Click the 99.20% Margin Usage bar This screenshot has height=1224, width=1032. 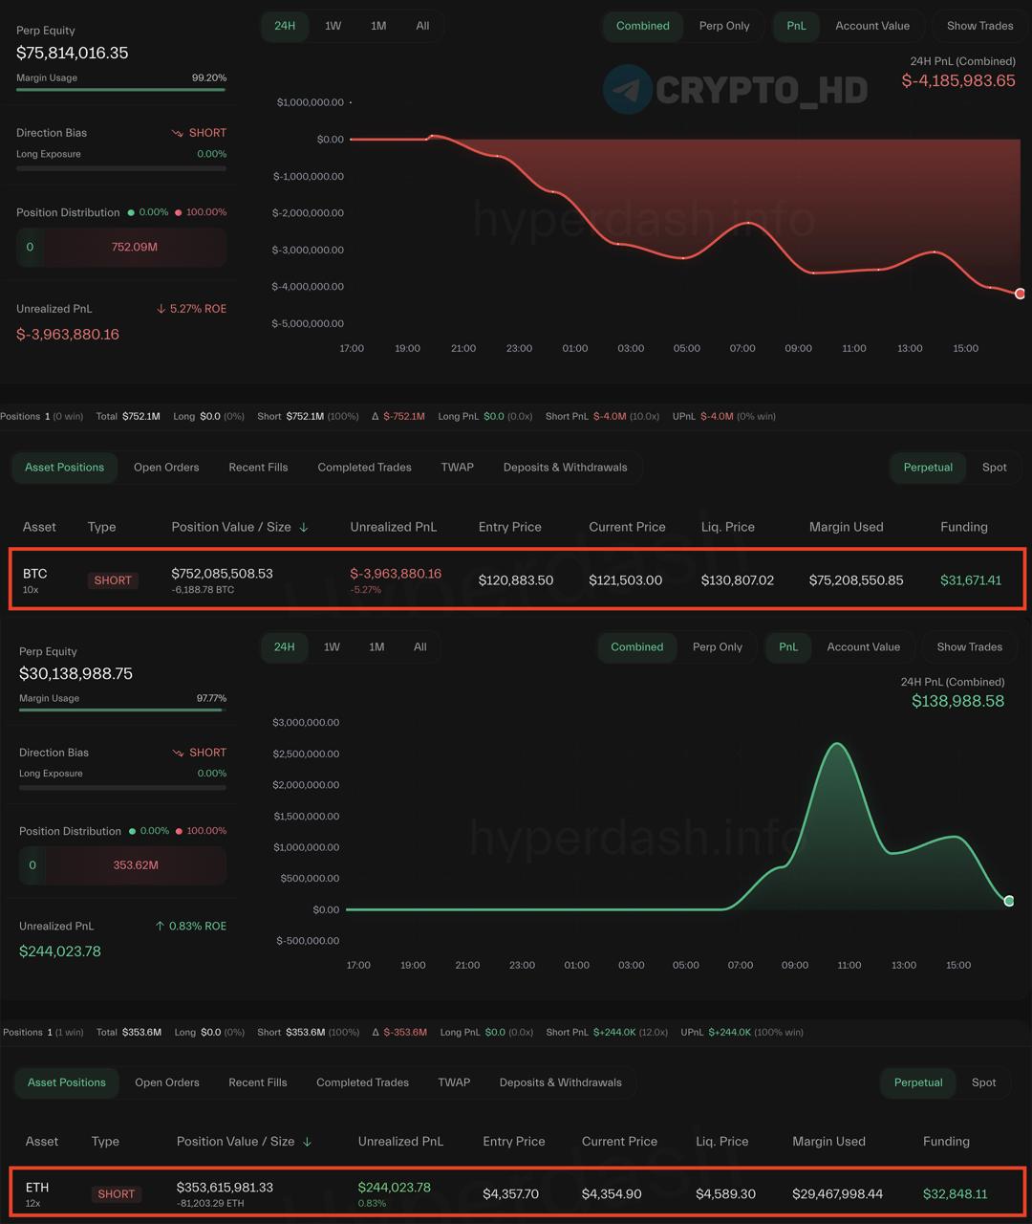point(120,90)
